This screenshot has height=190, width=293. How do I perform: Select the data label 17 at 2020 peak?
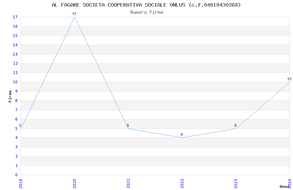(74, 14)
